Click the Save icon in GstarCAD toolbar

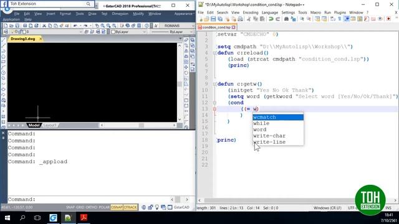(x=17, y=26)
